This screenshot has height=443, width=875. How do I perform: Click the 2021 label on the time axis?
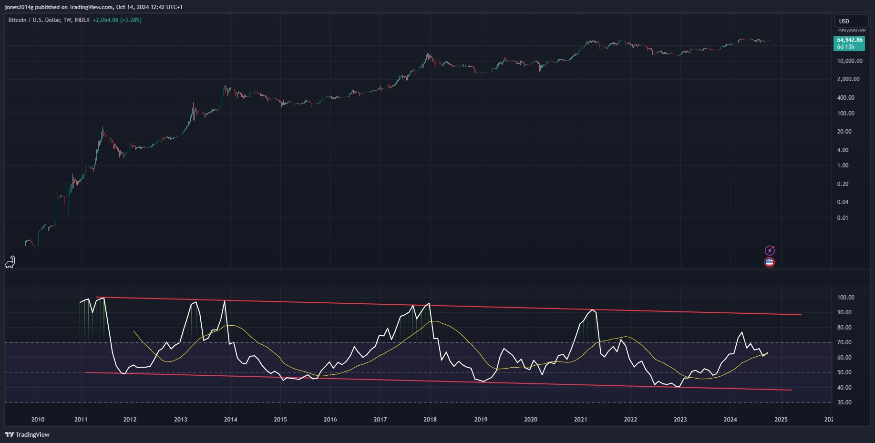click(580, 420)
